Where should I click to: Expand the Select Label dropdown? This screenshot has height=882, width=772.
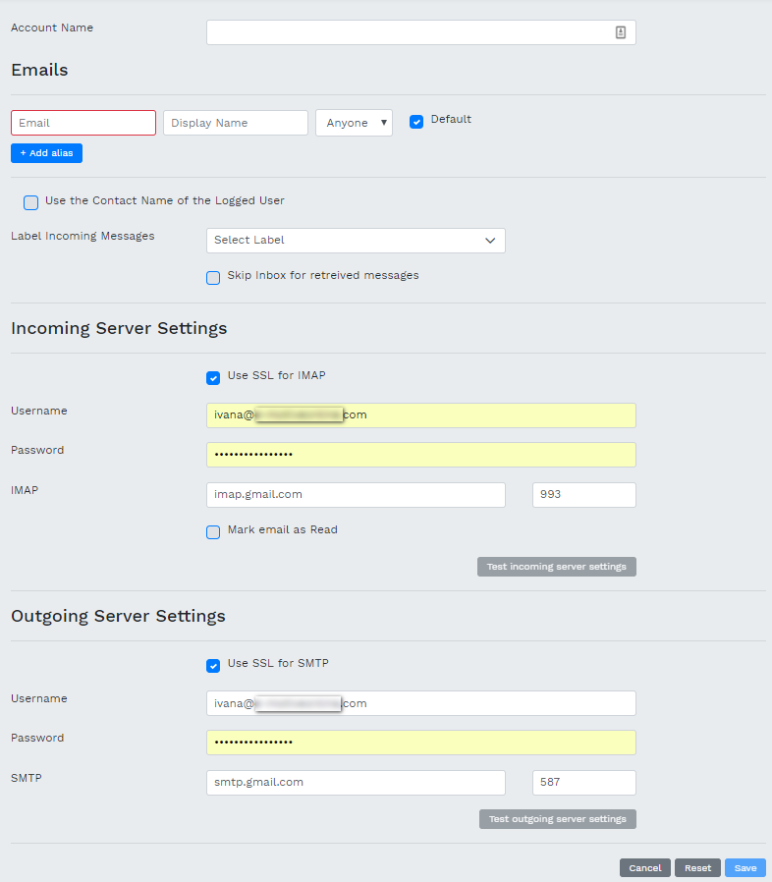point(356,241)
